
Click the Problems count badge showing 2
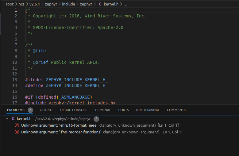click(x=30, y=110)
